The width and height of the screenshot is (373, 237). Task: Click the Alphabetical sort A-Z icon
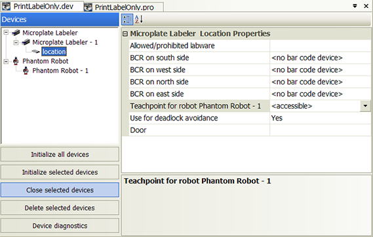(x=139, y=19)
